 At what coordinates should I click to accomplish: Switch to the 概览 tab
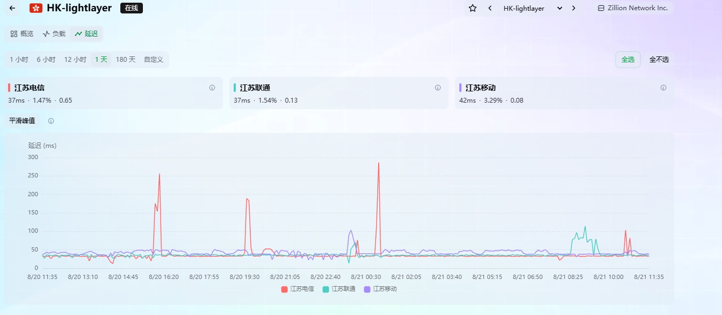(22, 34)
